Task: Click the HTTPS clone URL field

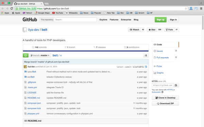Action: pyautogui.click(x=163, y=85)
